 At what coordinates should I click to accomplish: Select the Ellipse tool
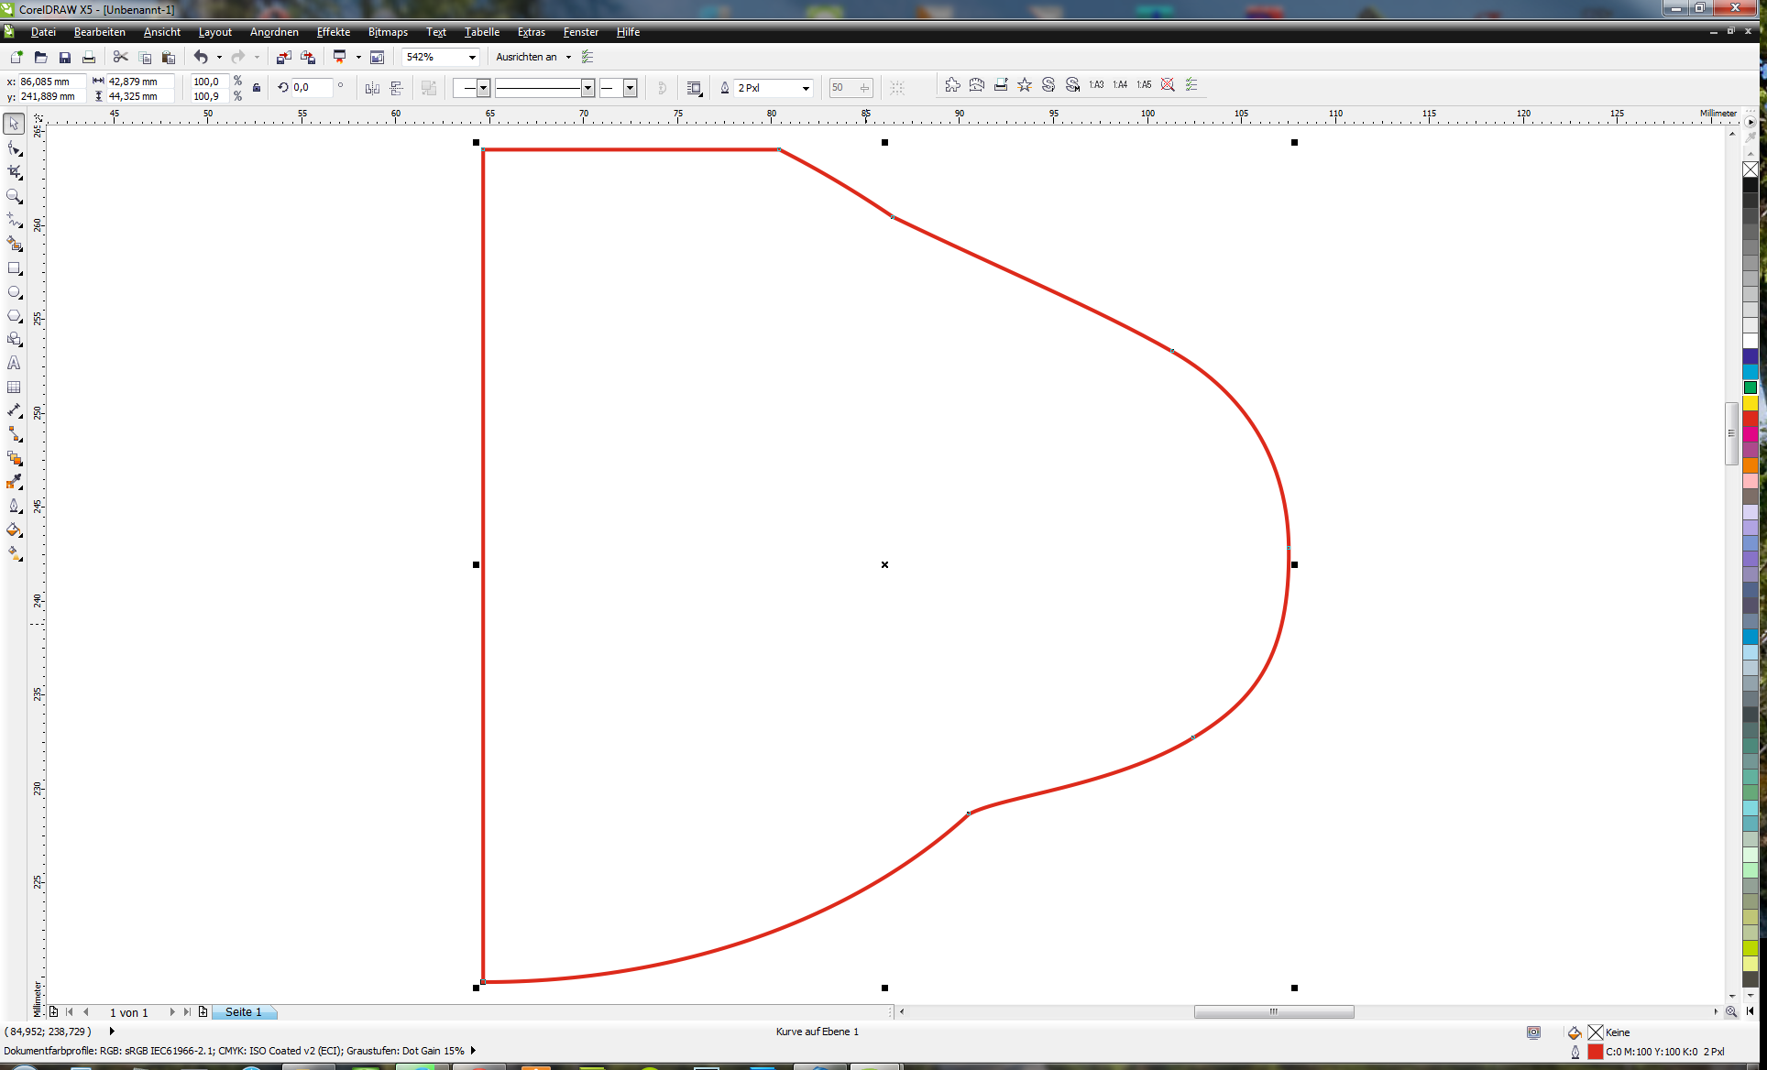(14, 292)
